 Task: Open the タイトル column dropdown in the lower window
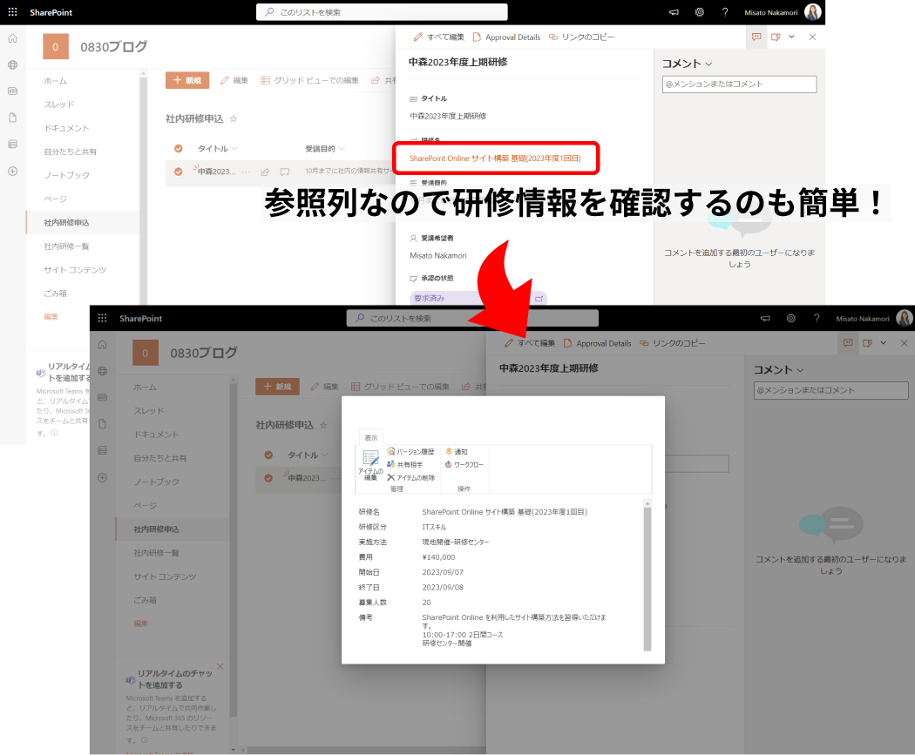[x=324, y=455]
